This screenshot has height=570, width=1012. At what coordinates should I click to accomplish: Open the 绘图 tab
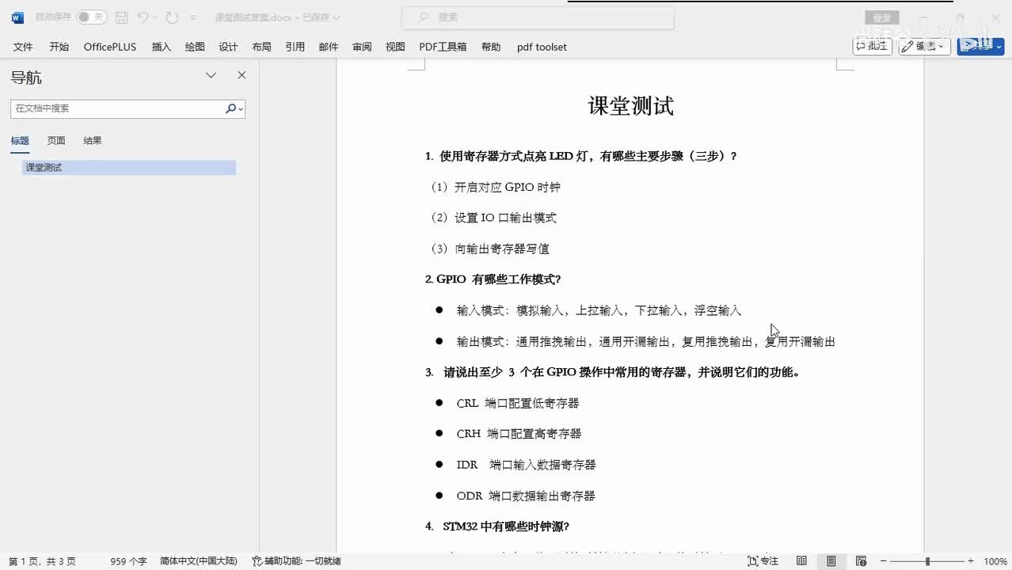tap(195, 47)
